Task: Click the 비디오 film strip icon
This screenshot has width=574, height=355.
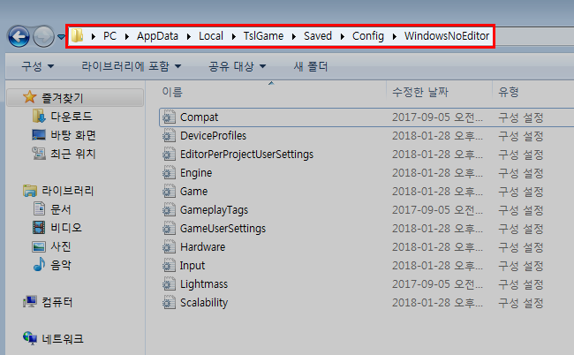Action: point(39,228)
